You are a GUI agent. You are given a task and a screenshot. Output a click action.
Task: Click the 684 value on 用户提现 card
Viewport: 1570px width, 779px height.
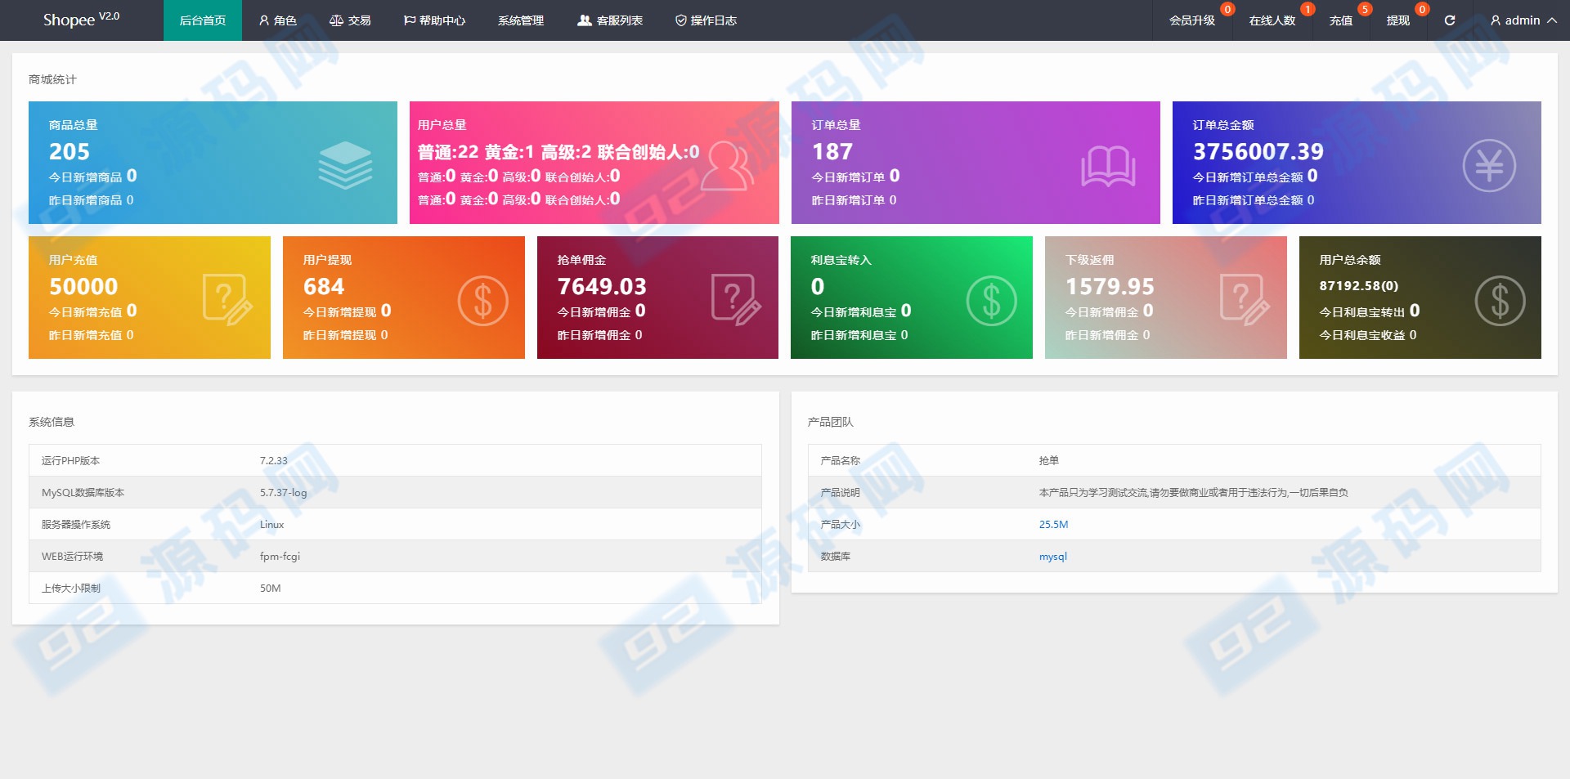click(x=324, y=287)
